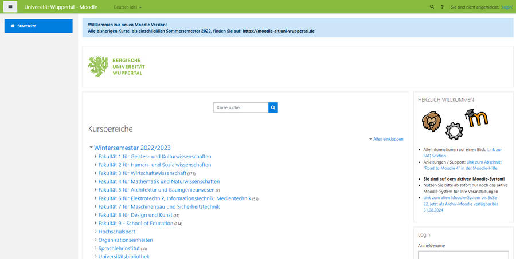Follow the Link zur FAQ Sektion
The width and height of the screenshot is (516, 259).
pyautogui.click(x=462, y=153)
